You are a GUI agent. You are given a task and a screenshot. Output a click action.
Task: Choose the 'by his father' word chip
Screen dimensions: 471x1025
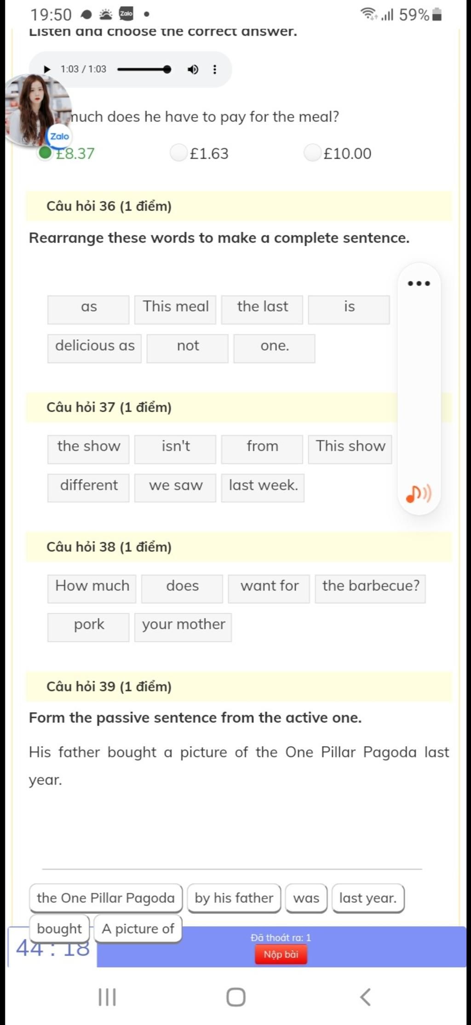(234, 898)
